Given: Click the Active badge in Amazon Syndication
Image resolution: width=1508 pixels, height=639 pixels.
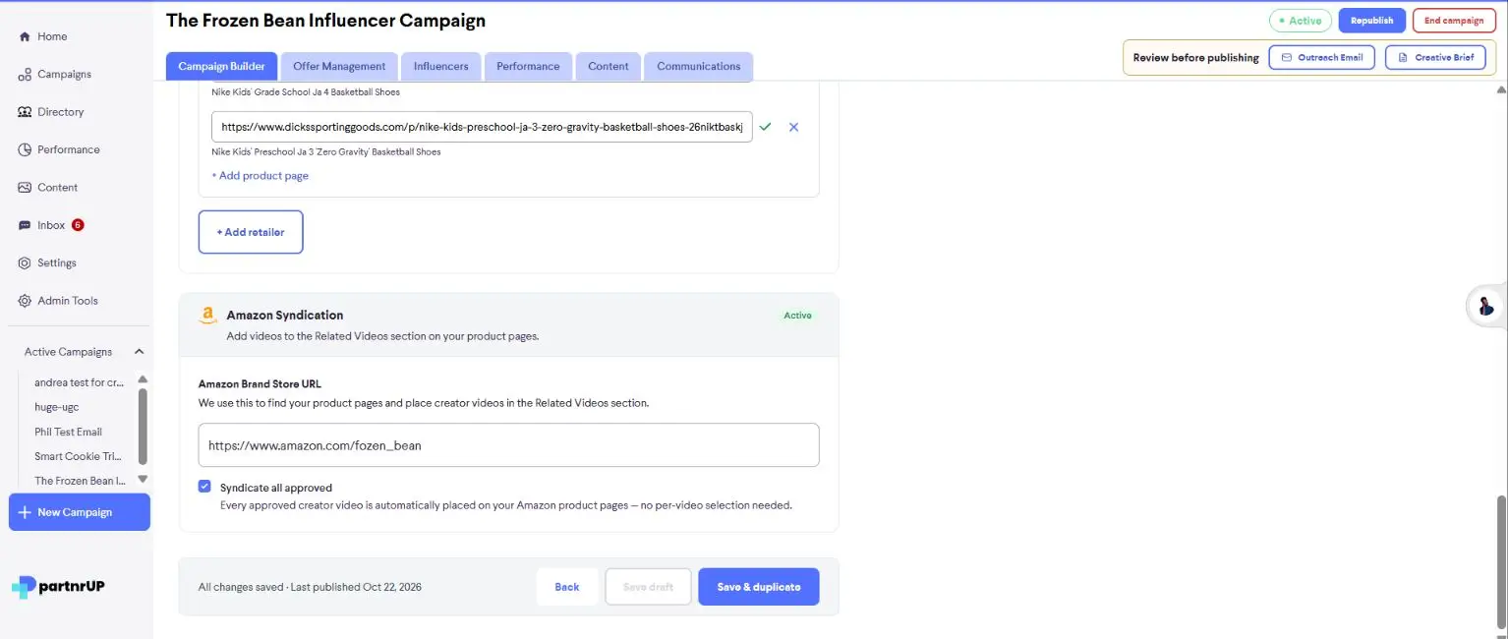Looking at the screenshot, I should [x=798, y=316].
